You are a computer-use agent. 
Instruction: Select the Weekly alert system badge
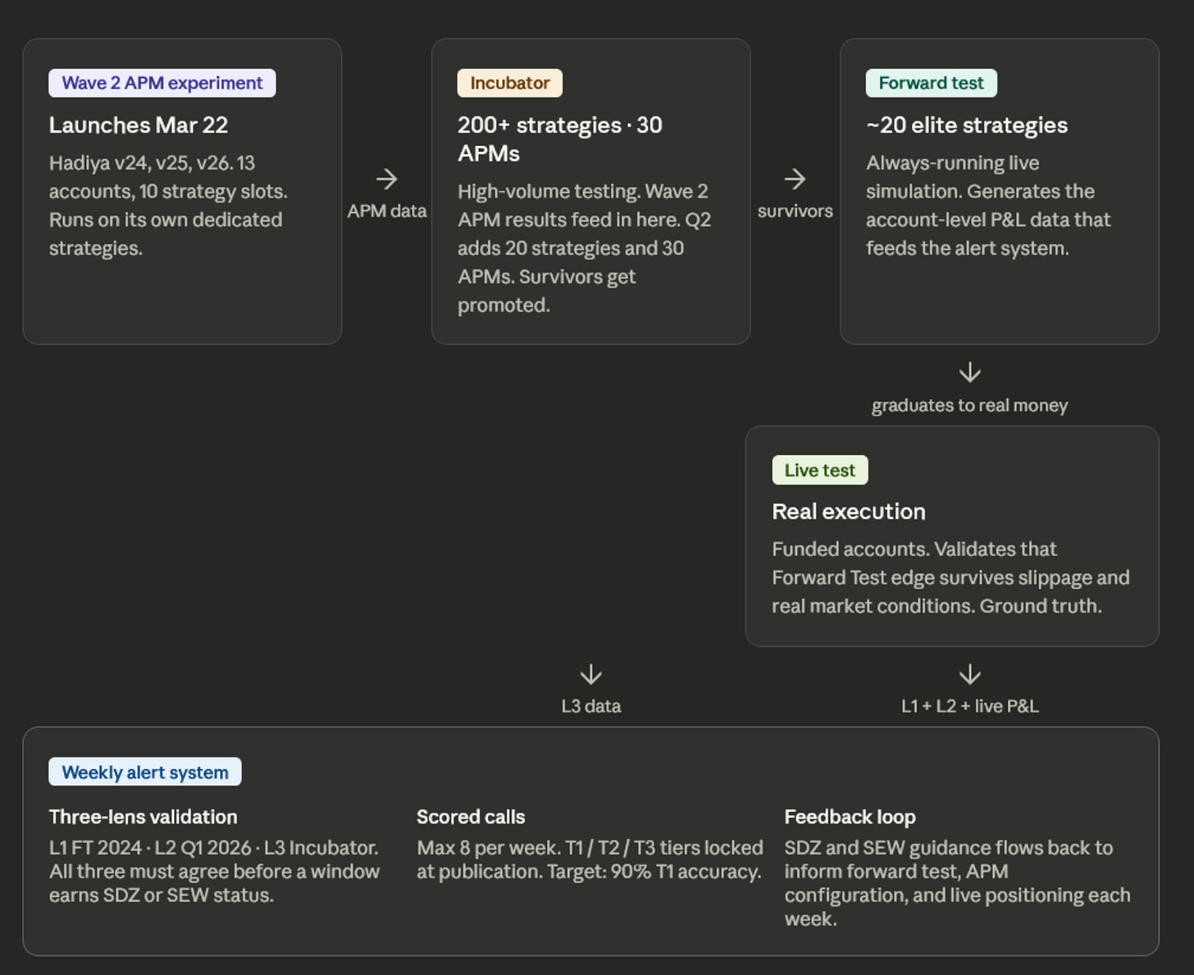pyautogui.click(x=145, y=772)
